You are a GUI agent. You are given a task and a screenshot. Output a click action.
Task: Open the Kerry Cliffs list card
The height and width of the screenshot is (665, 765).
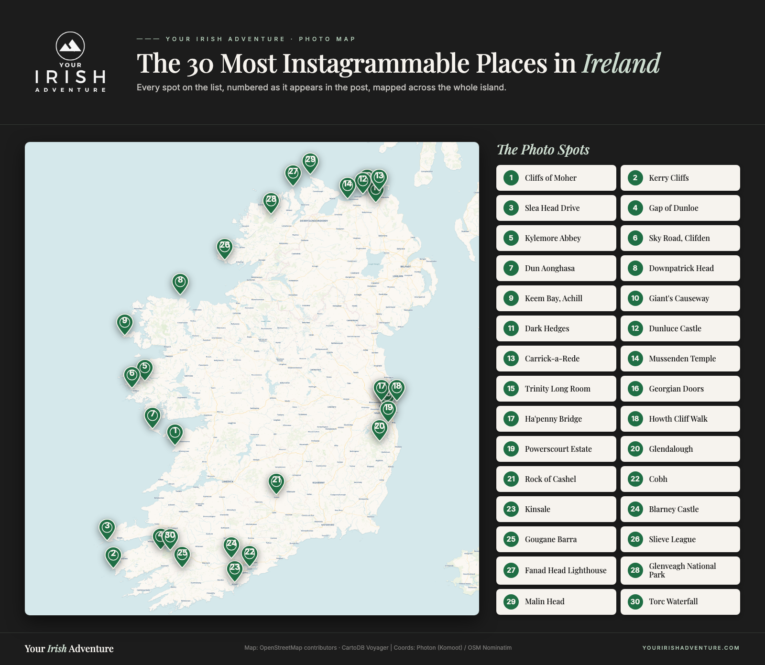680,178
